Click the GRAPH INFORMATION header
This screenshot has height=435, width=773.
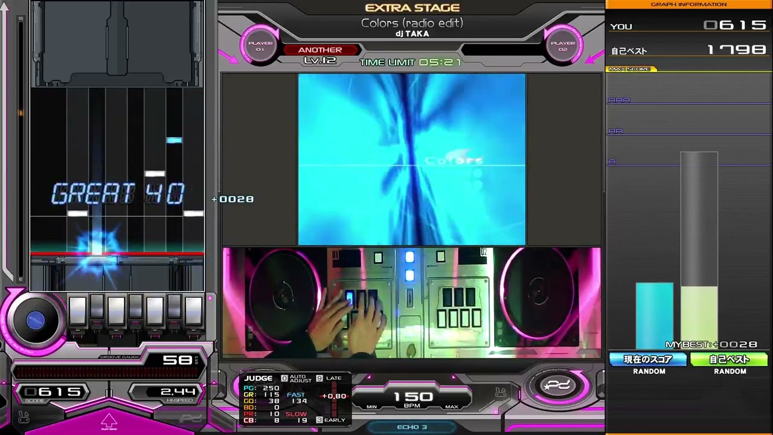pyautogui.click(x=689, y=4)
